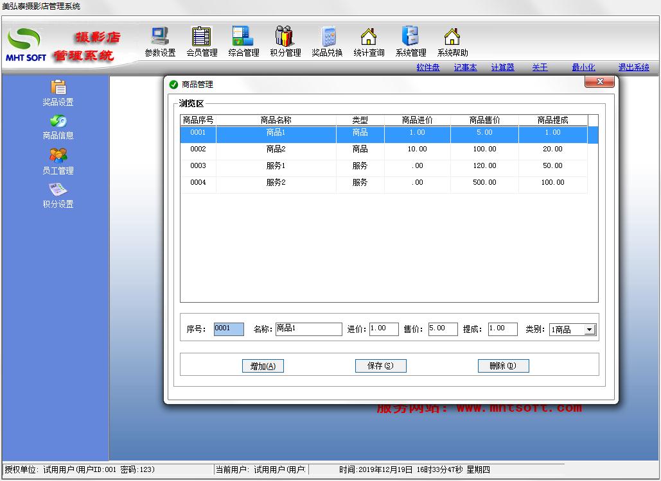
Task: Open 积分管理 points management icon
Action: [x=285, y=37]
